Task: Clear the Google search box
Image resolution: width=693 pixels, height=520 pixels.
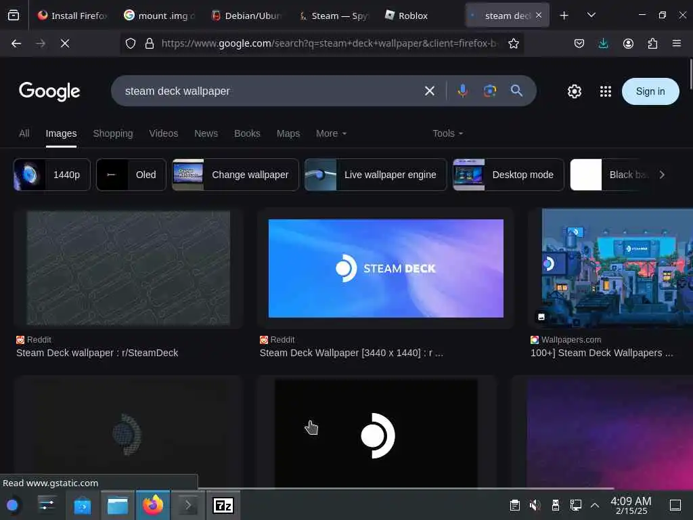Action: tap(430, 91)
